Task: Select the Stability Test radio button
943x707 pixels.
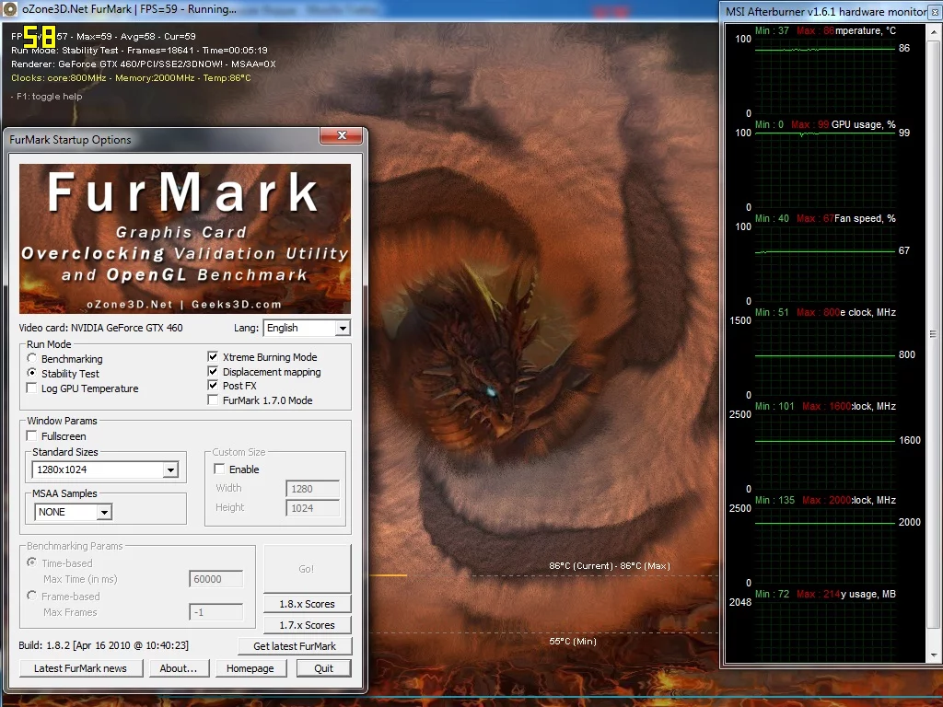Action: tap(33, 374)
